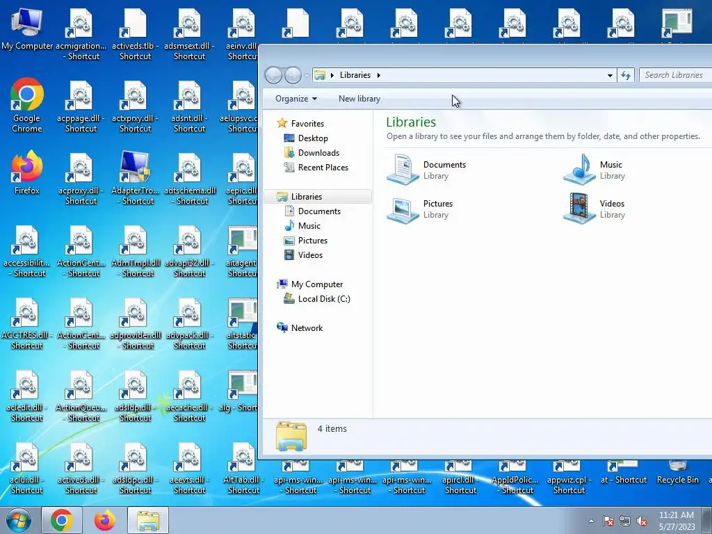Viewport: 712px width, 534px height.
Task: Select the Firefox desktop icon
Action: point(27,173)
